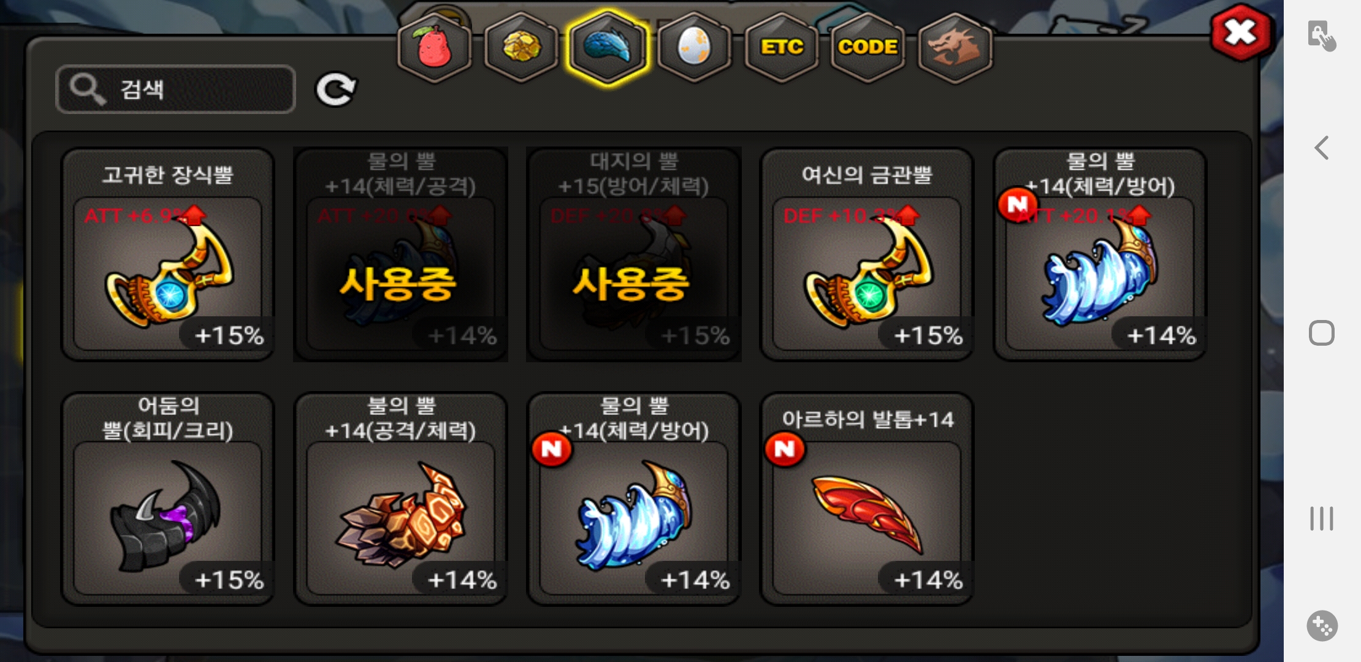
Task: Open the CODE tab
Action: pyautogui.click(x=868, y=47)
